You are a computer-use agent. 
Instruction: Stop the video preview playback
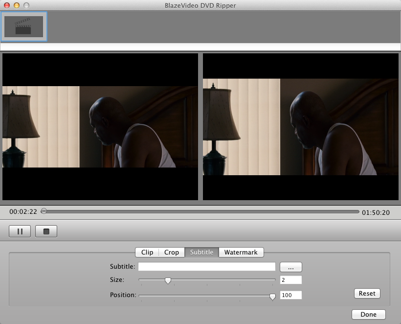pos(46,231)
